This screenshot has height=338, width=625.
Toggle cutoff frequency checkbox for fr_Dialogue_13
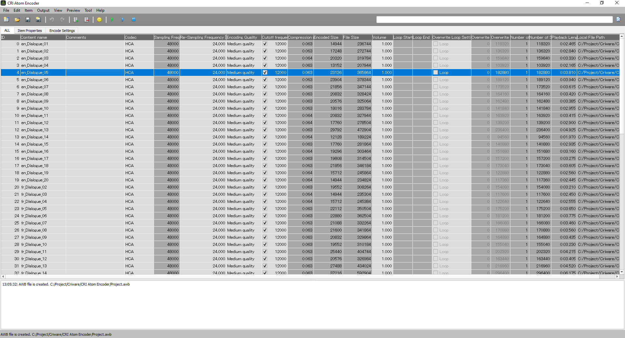265,266
